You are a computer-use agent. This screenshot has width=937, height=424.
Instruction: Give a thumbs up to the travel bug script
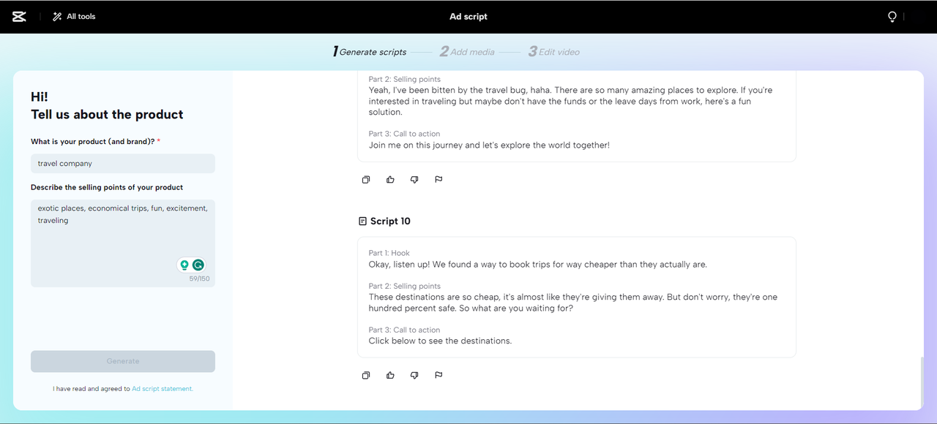(390, 179)
